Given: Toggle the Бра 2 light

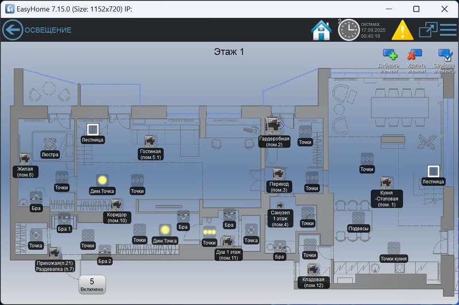Looking at the screenshot, I should coord(104,250).
